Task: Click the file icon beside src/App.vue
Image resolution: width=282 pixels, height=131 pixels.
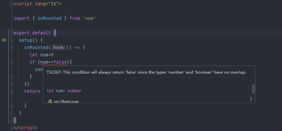Action: tap(50, 101)
